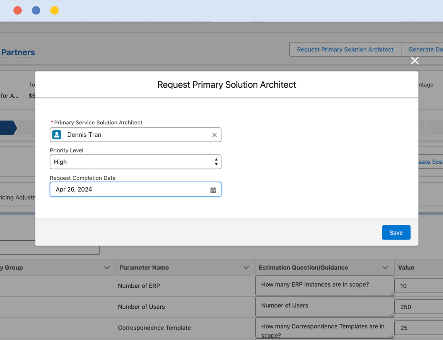
Task: Clear Dennis Tran using the X icon
Action: 214,135
